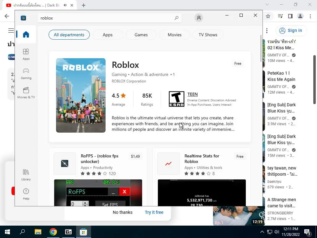Screen dimensions: 317x238
Task: Open Apps section in Store sidebar
Action: pos(26,55)
